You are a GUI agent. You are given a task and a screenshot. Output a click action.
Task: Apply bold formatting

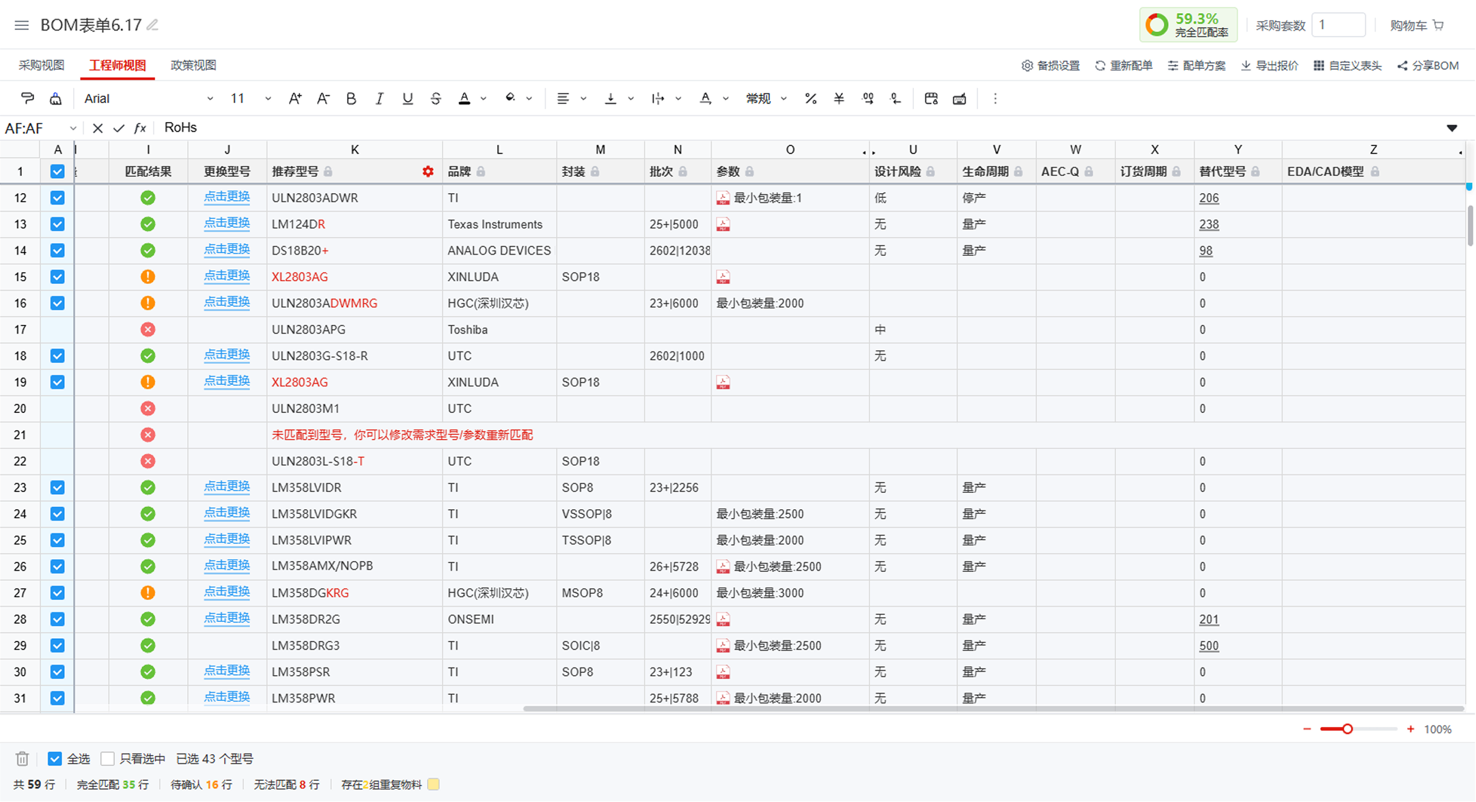pos(351,98)
